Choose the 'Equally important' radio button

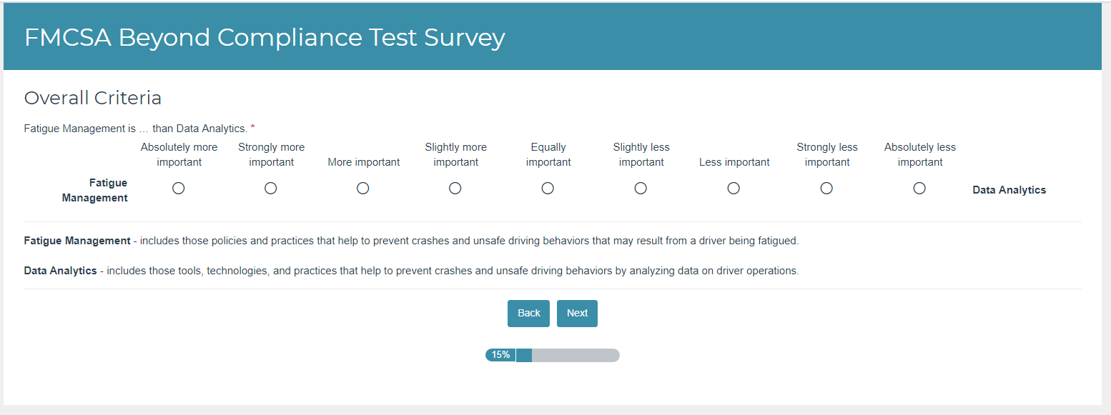pyautogui.click(x=548, y=189)
